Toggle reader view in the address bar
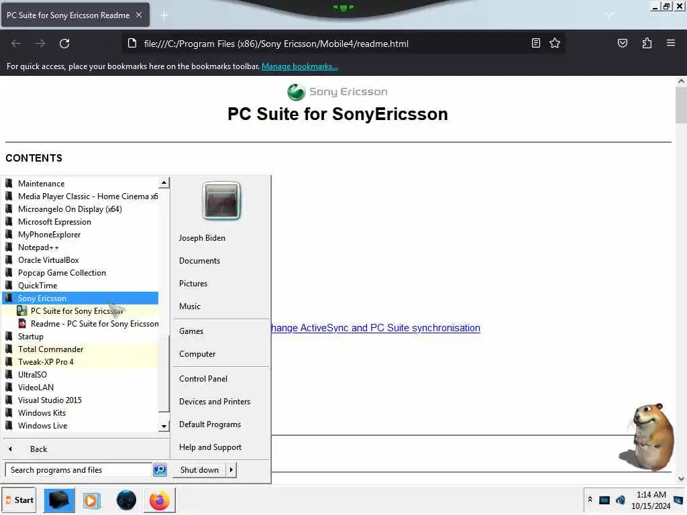 pos(536,43)
